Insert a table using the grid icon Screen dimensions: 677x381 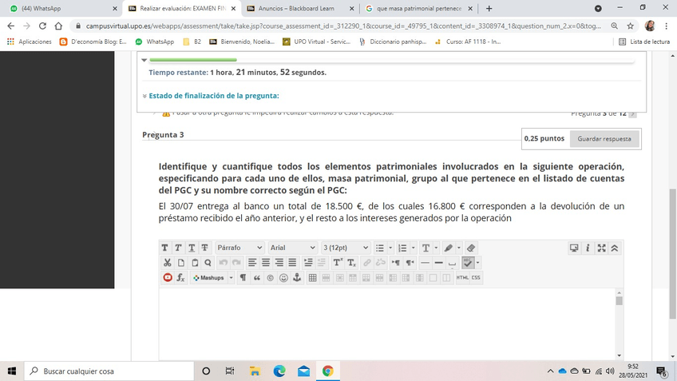coord(313,278)
